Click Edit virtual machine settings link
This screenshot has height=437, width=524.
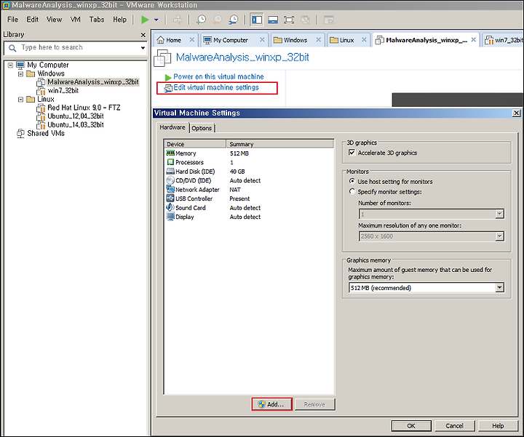click(216, 87)
